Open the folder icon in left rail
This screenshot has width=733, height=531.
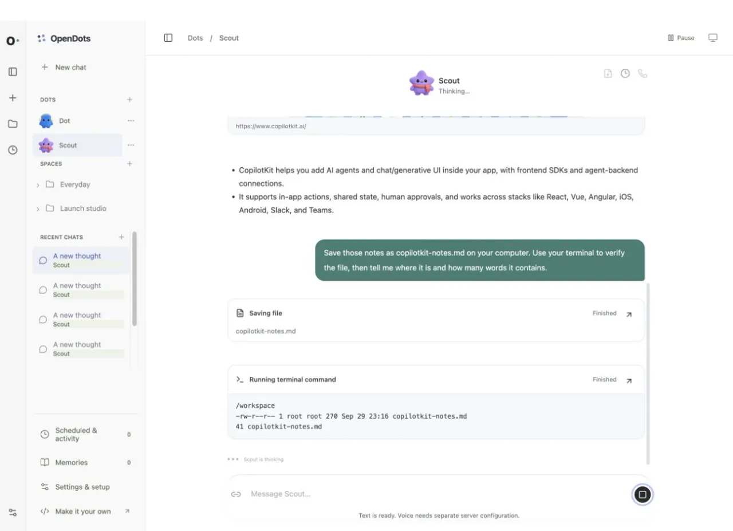point(13,124)
